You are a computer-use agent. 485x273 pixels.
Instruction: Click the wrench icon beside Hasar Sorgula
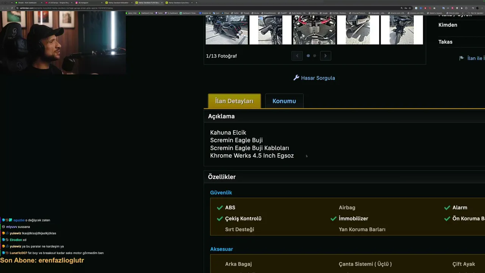pyautogui.click(x=296, y=78)
